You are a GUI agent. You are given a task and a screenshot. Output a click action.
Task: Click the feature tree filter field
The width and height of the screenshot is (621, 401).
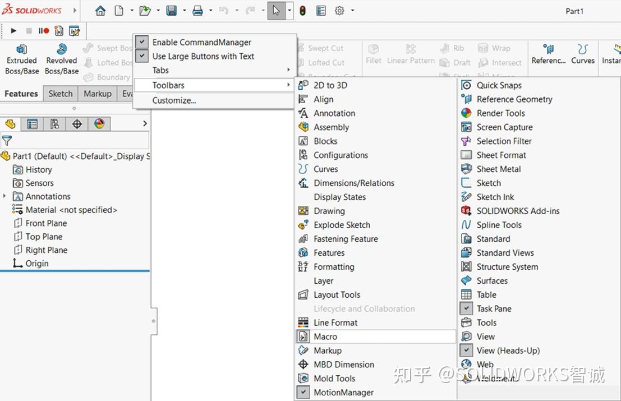[x=79, y=140]
